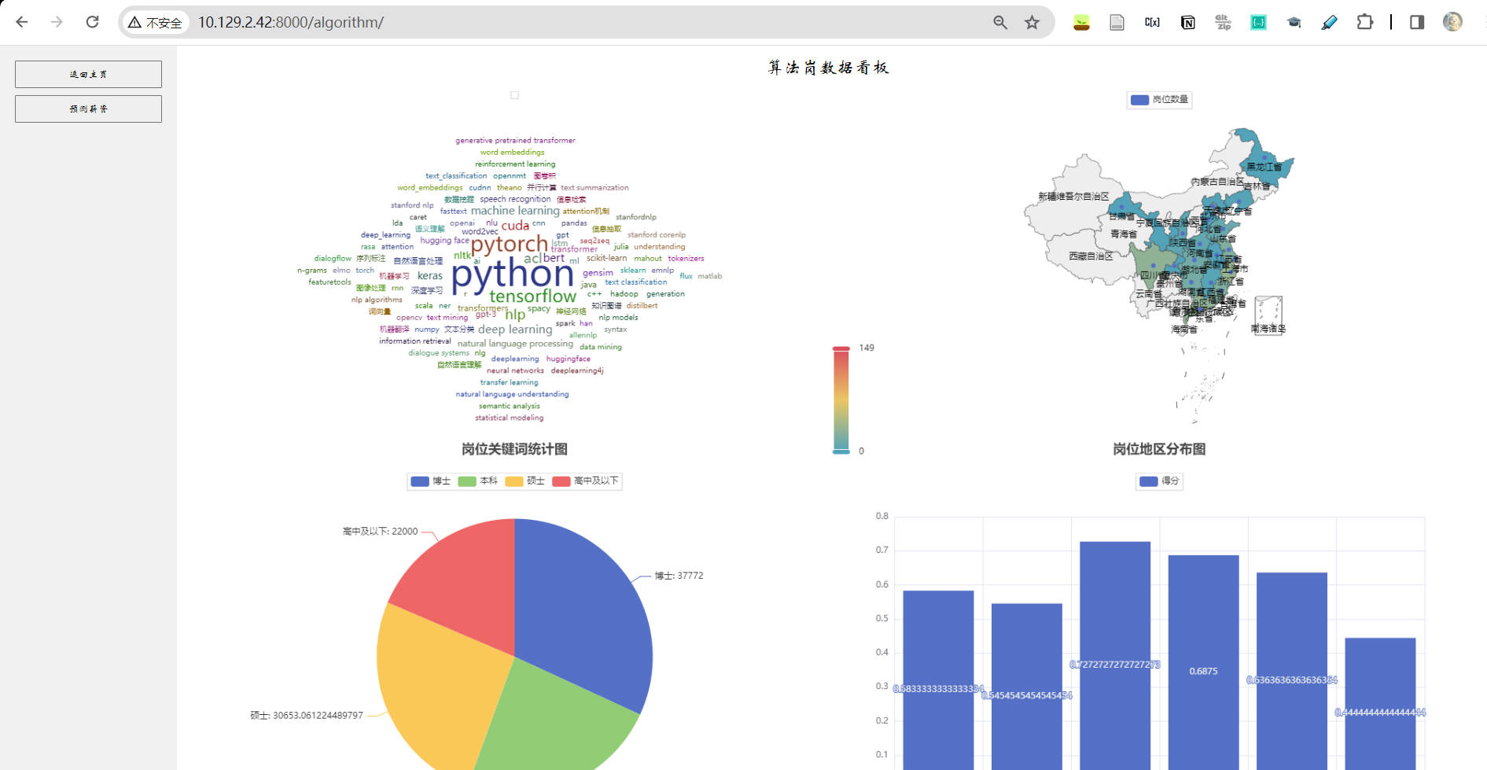Screen dimensions: 1487x770
Task: Click the middle of the color gradient bar
Action: (x=841, y=400)
